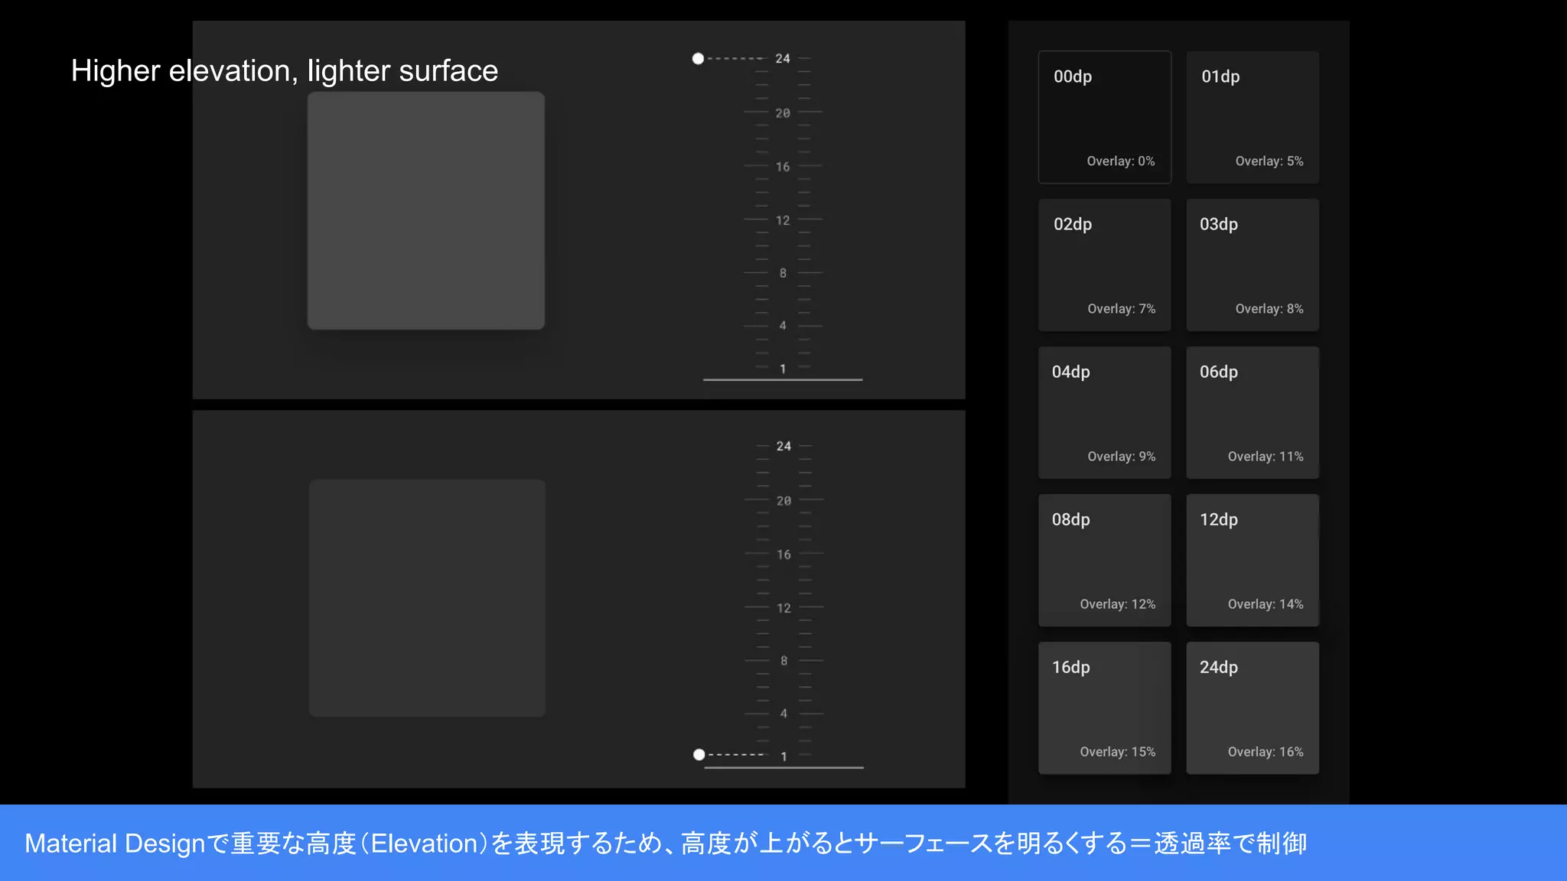Click the 04dp overlay card
Image resolution: width=1567 pixels, height=881 pixels.
pyautogui.click(x=1104, y=412)
